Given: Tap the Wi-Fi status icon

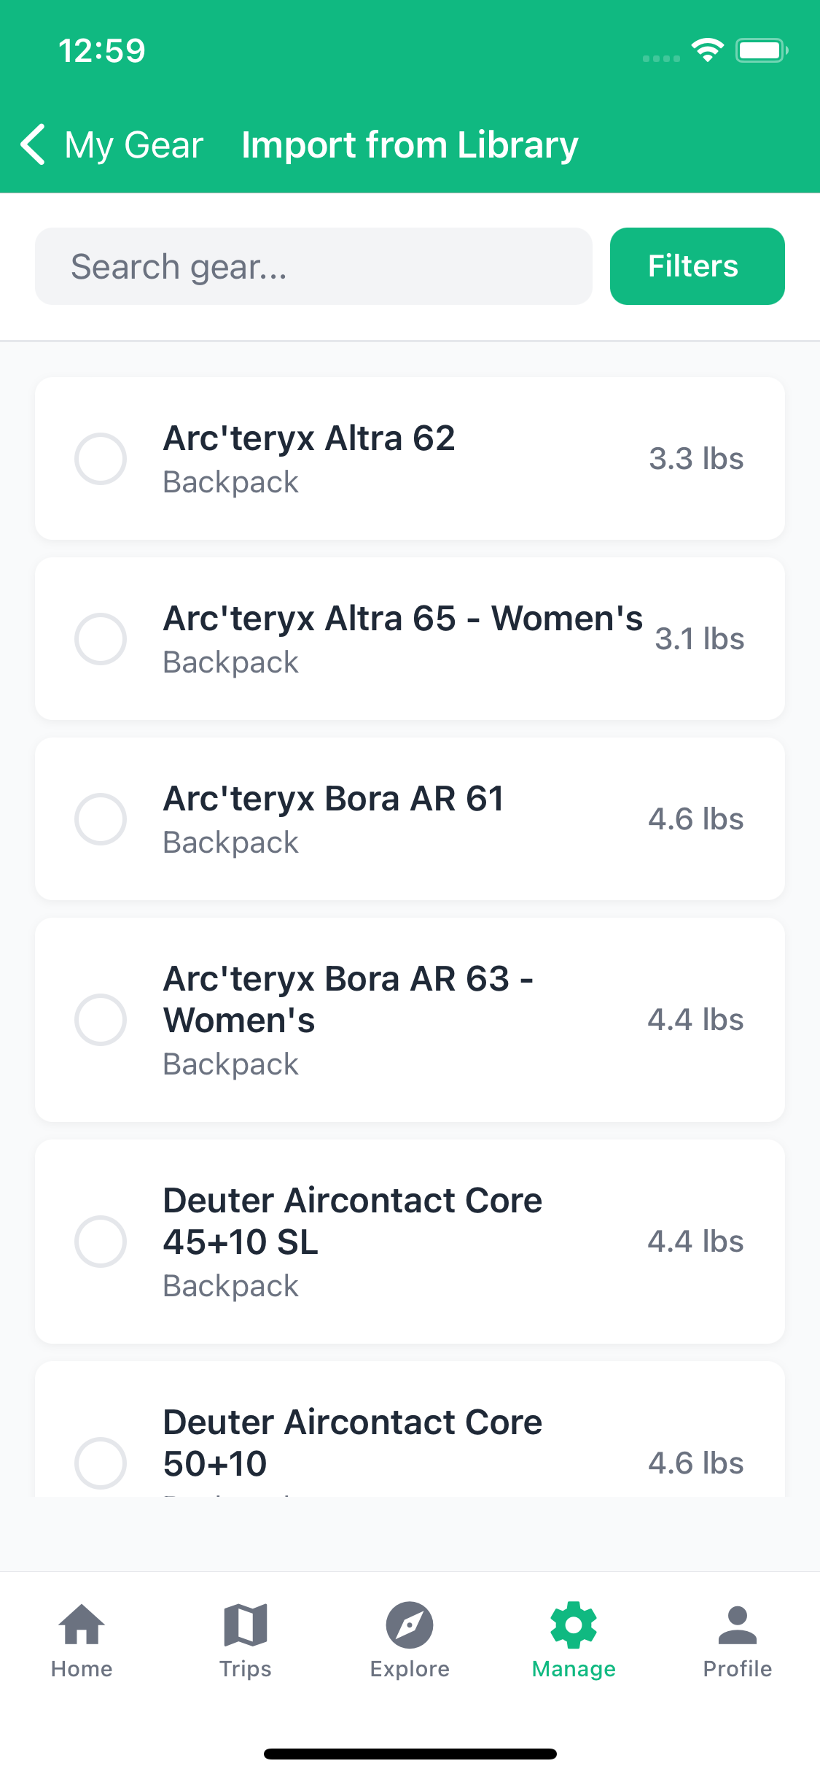Looking at the screenshot, I should point(707,50).
